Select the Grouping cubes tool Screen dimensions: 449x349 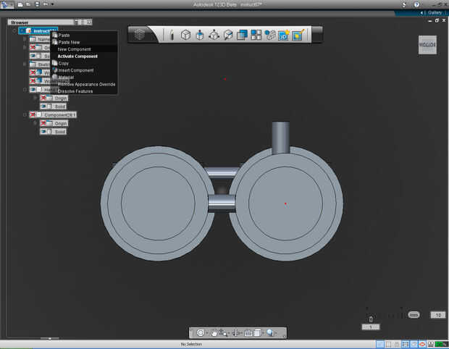click(x=269, y=35)
